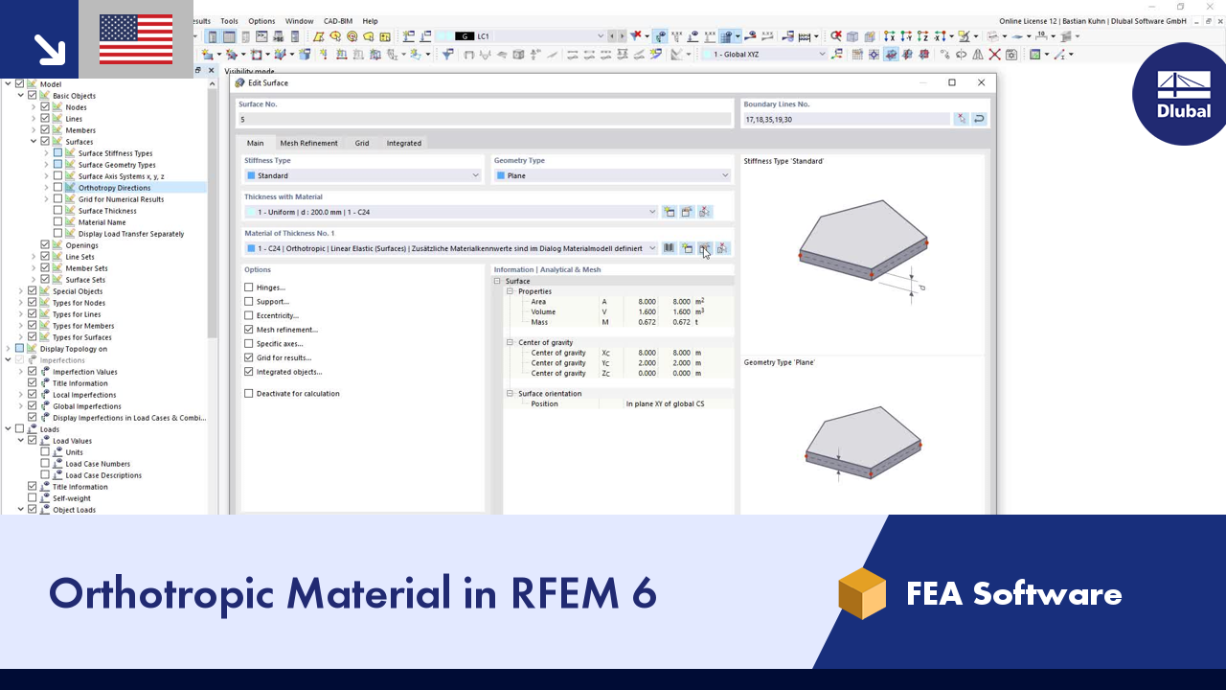Click the Z axis view icon
This screenshot has width=1226, height=690.
[924, 36]
